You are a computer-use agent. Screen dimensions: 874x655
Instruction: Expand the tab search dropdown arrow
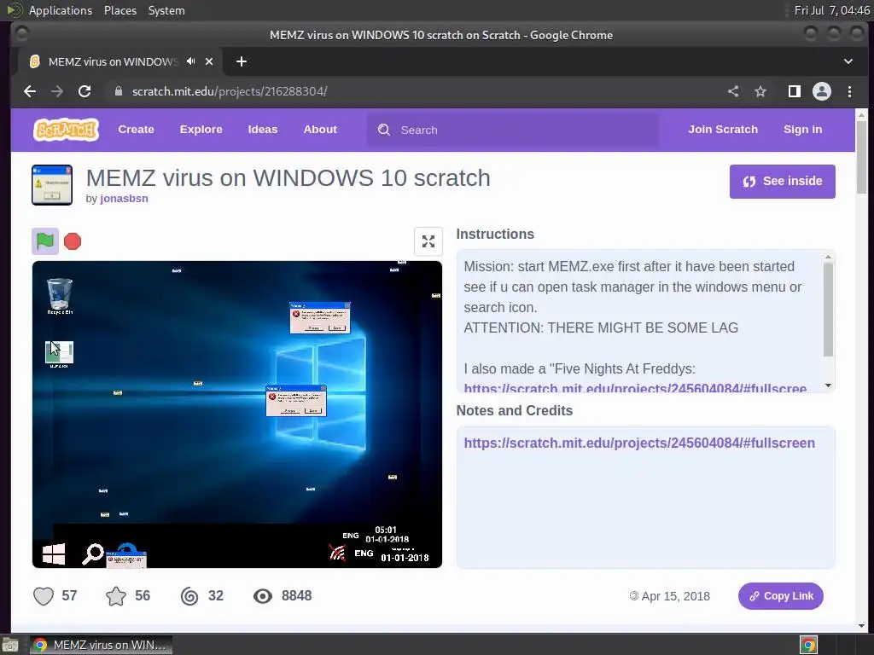[848, 61]
